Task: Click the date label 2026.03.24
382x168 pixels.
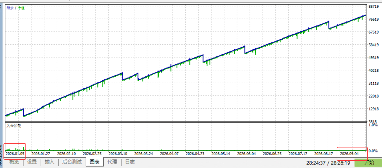Action: (x=144, y=154)
